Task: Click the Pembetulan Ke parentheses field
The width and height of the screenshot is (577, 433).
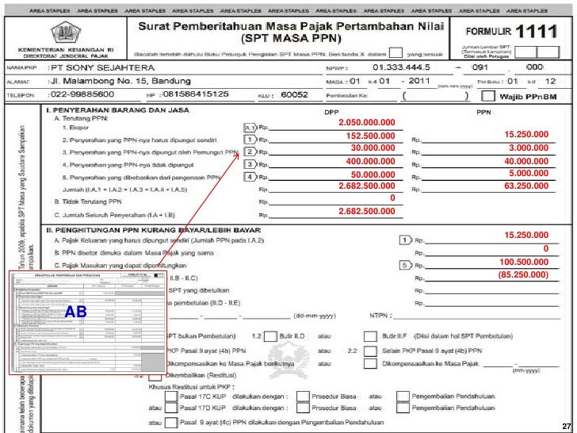Action: pos(435,96)
